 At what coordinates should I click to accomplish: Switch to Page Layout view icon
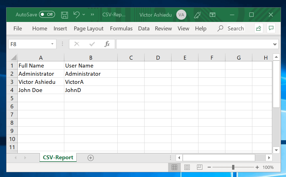[x=187, y=167]
